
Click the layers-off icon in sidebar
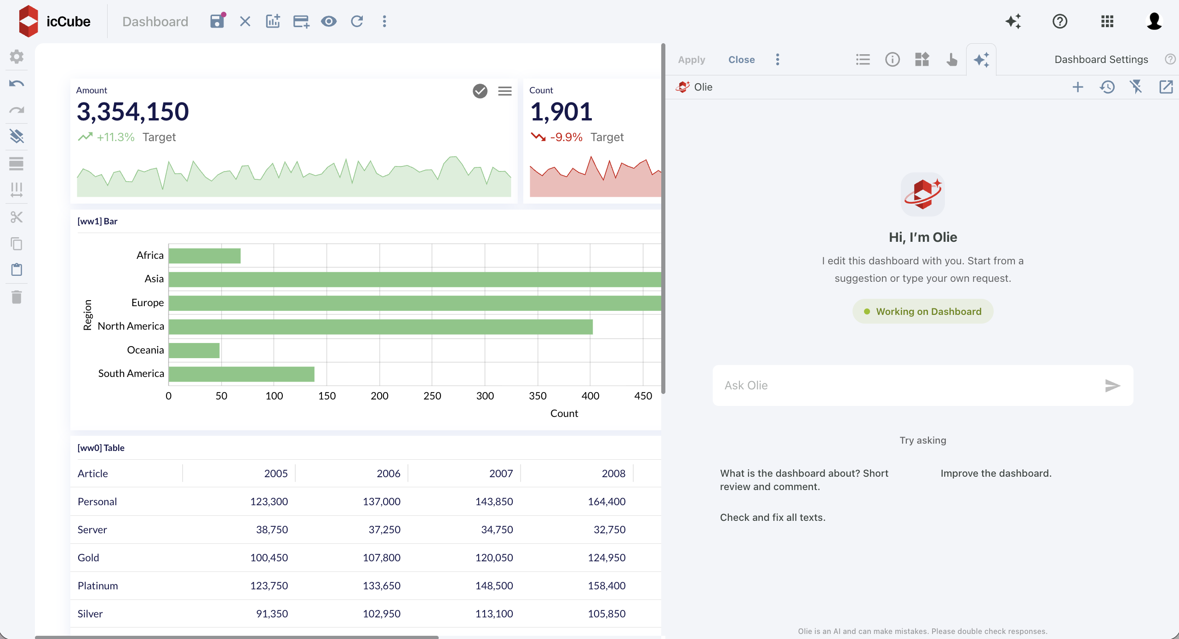(x=17, y=136)
